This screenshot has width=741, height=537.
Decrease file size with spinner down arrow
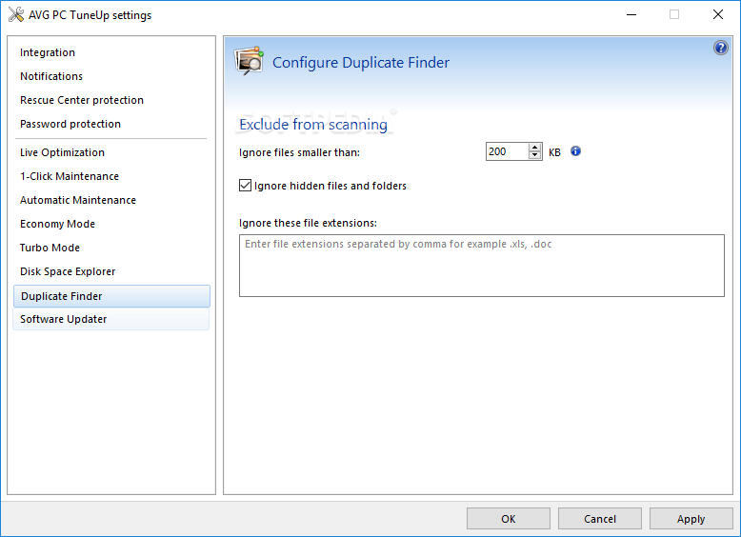point(534,155)
